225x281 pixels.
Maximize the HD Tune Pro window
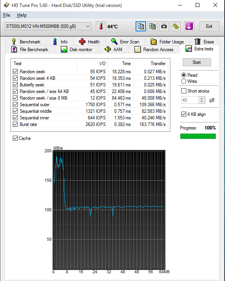(198, 5)
